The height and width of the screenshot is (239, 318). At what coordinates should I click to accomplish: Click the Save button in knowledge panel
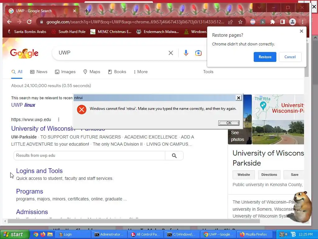click(294, 175)
